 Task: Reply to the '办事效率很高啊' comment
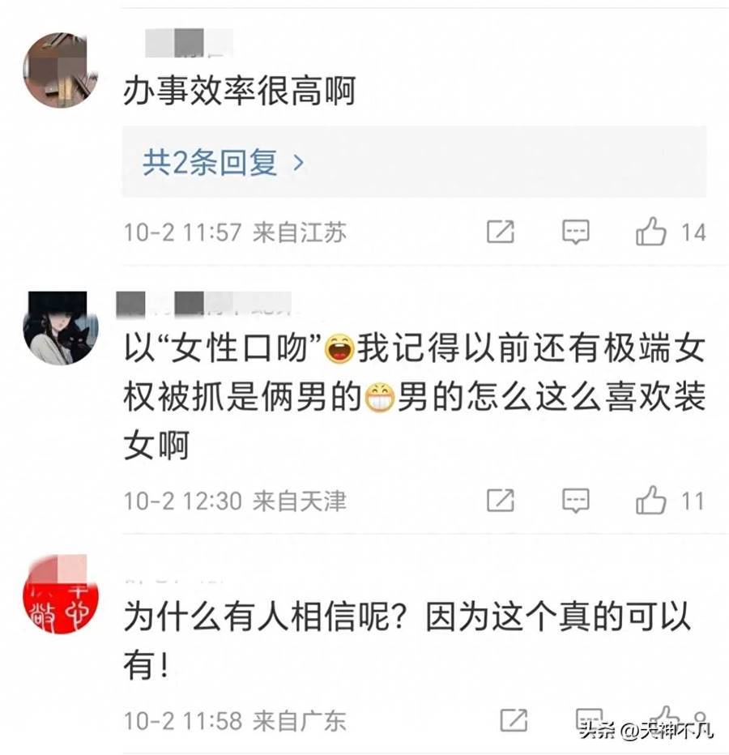(x=575, y=232)
